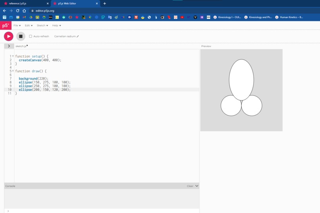This screenshot has width=320, height=213.
Task: Click the console input prompt
Action: (102, 211)
